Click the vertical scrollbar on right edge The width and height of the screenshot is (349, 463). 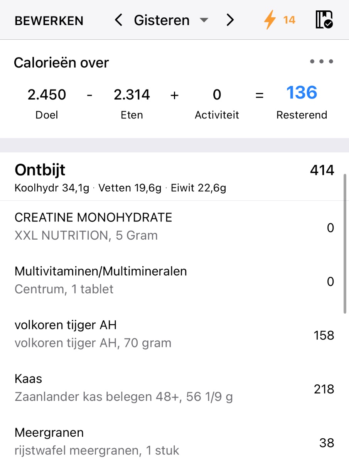345,243
